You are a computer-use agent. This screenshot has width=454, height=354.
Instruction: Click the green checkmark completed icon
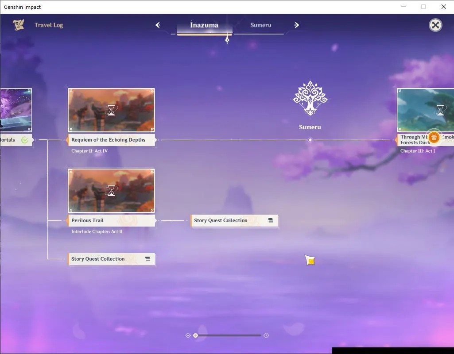(x=25, y=140)
